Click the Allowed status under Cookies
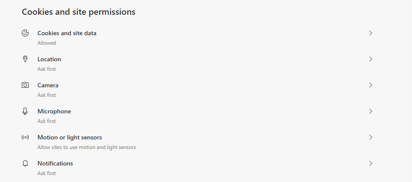This screenshot has width=412, height=182. click(47, 43)
